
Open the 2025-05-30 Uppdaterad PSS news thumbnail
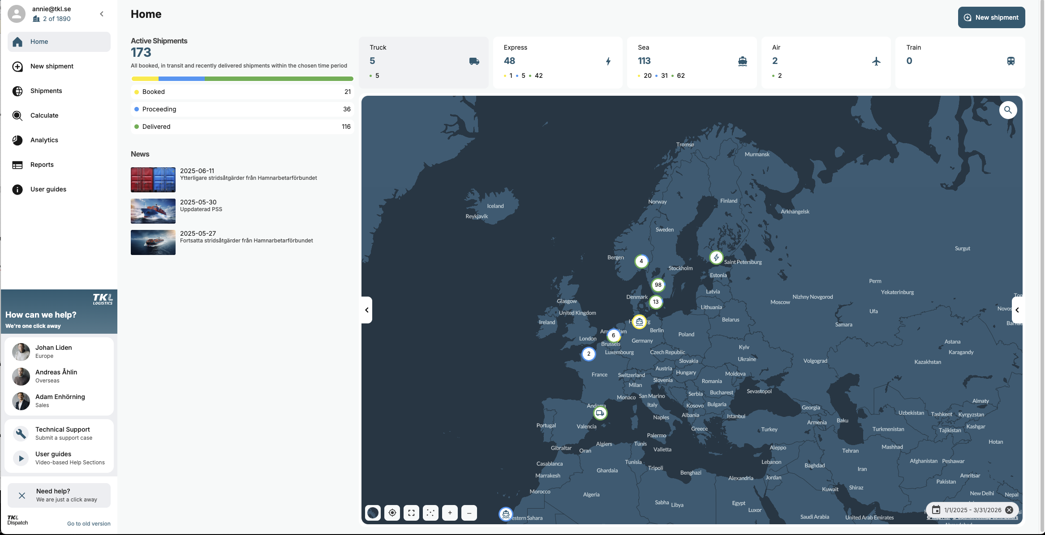tap(153, 211)
